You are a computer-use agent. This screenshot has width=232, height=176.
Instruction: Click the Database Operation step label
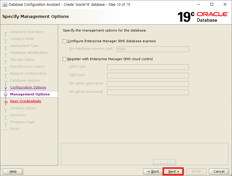27,32
